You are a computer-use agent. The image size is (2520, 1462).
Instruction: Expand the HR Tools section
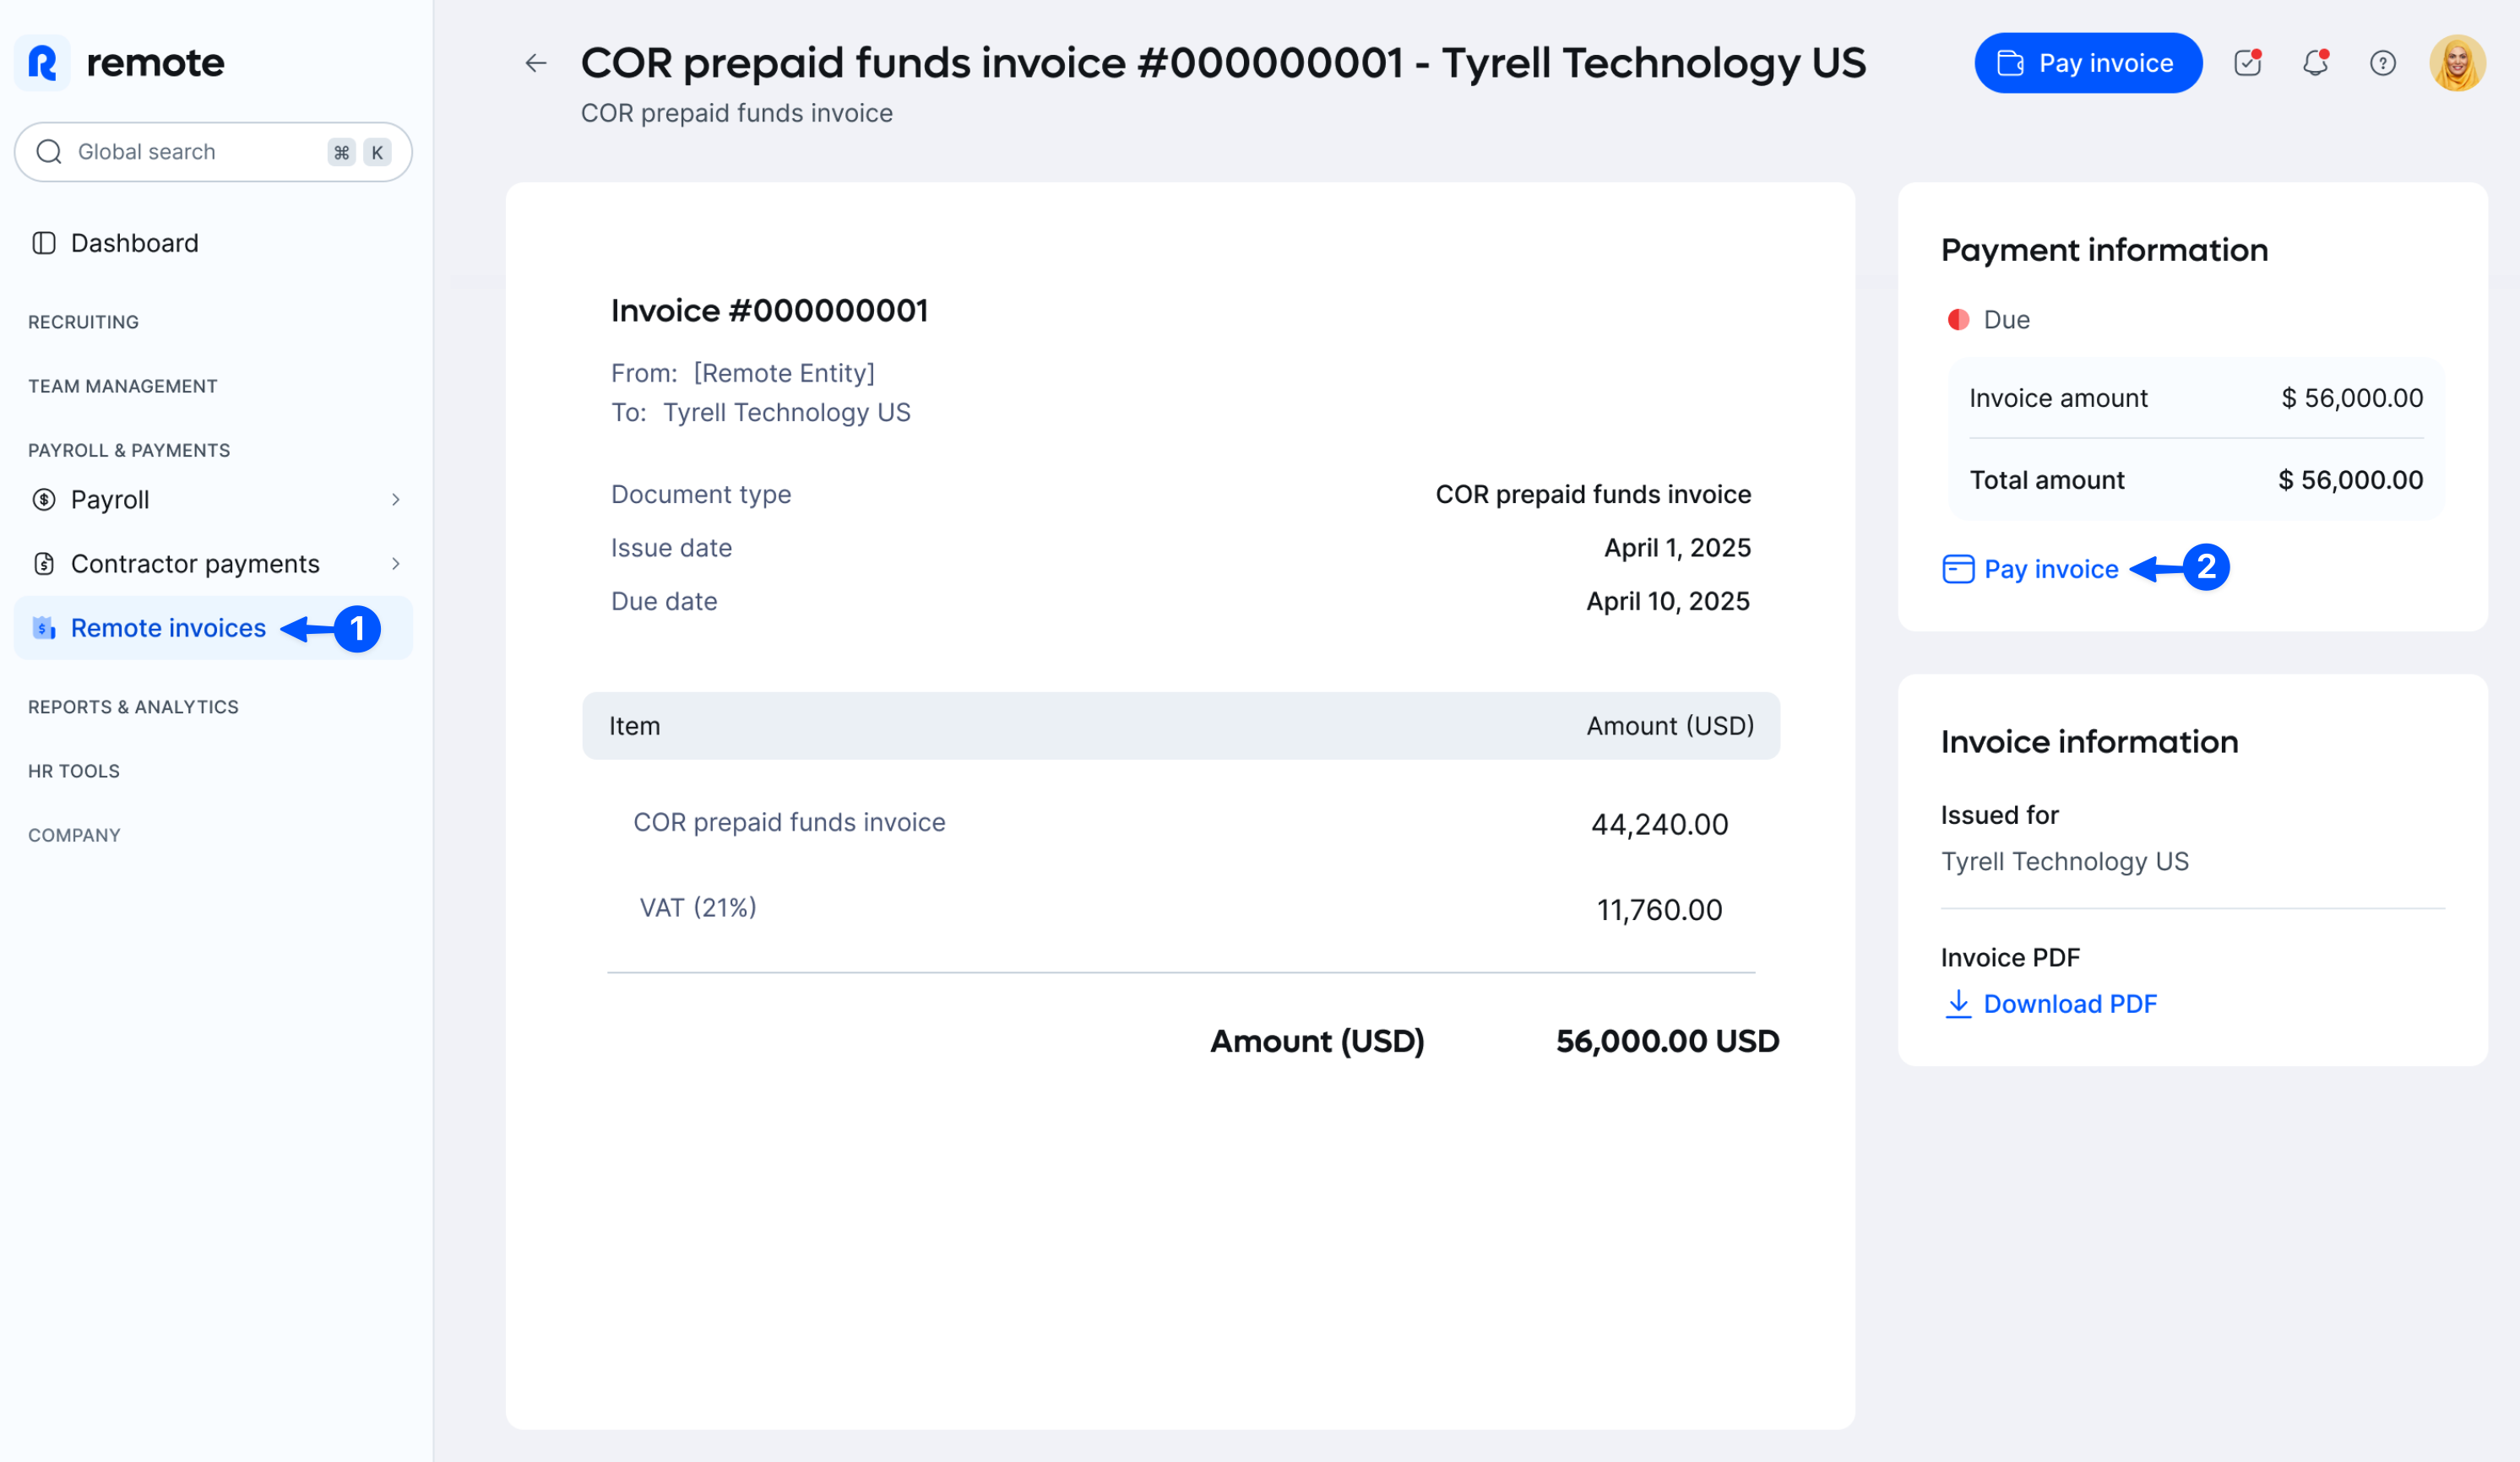[x=74, y=771]
